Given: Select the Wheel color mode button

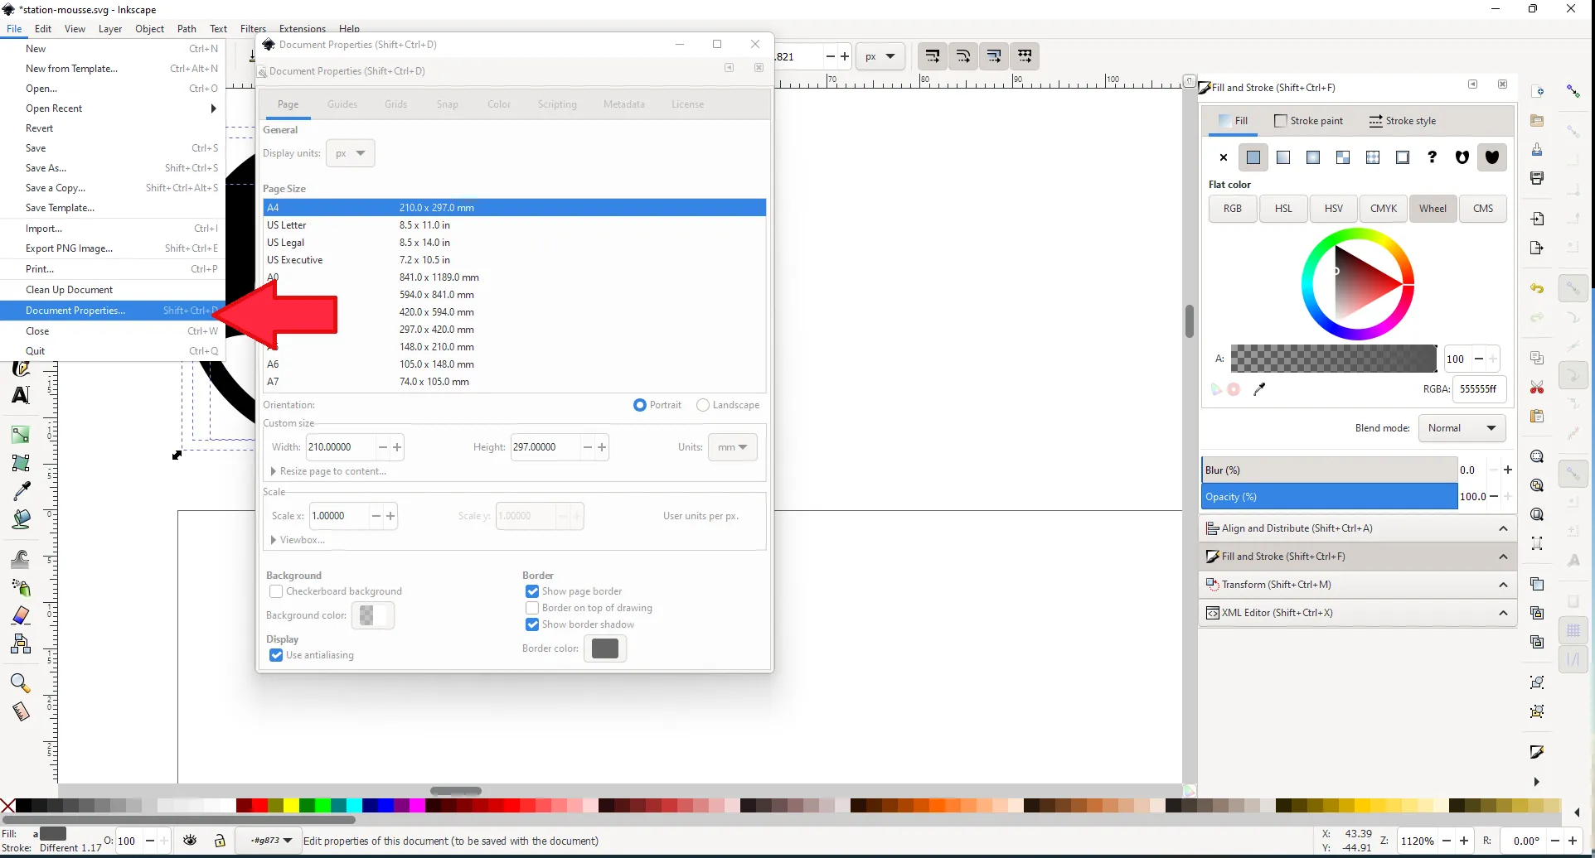Looking at the screenshot, I should [x=1433, y=209].
